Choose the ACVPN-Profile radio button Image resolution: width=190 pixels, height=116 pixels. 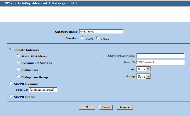tap(10, 96)
